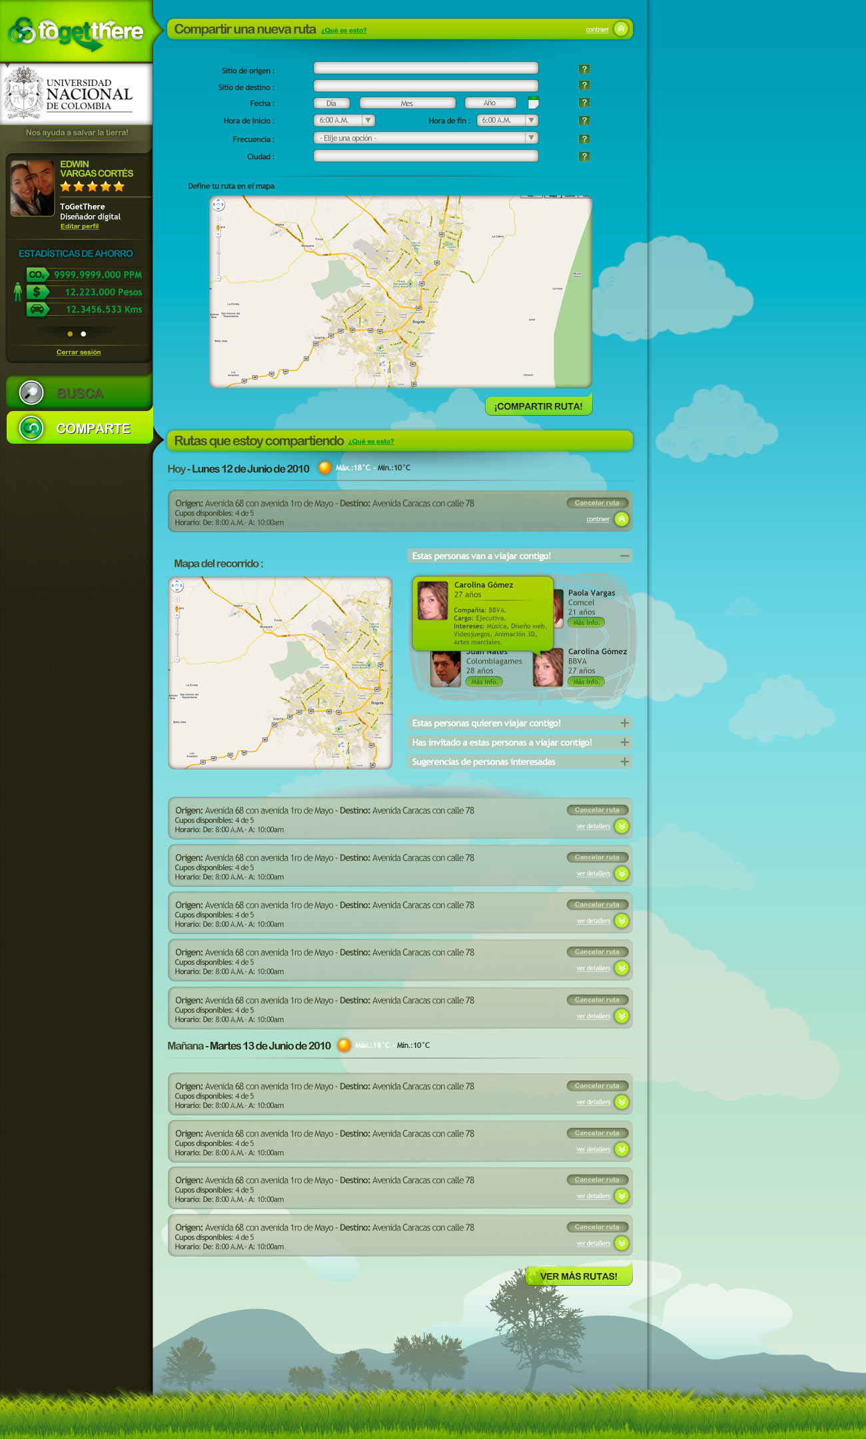Image resolution: width=866 pixels, height=1439 pixels.
Task: Open the Hora de inicio dropdown
Action: click(368, 121)
